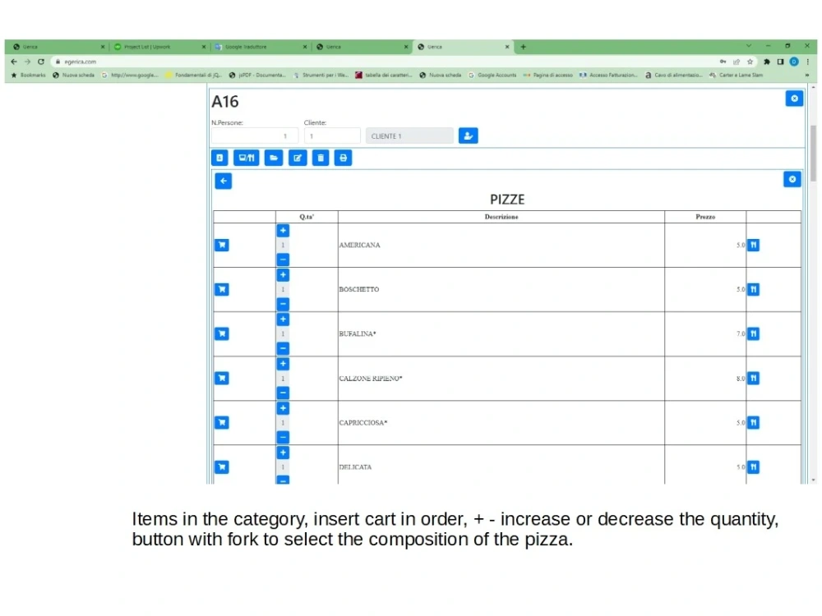Viewport: 822px width, 616px height.
Task: Increase CALZONE RIPIENO quantity with plus button
Action: [283, 364]
